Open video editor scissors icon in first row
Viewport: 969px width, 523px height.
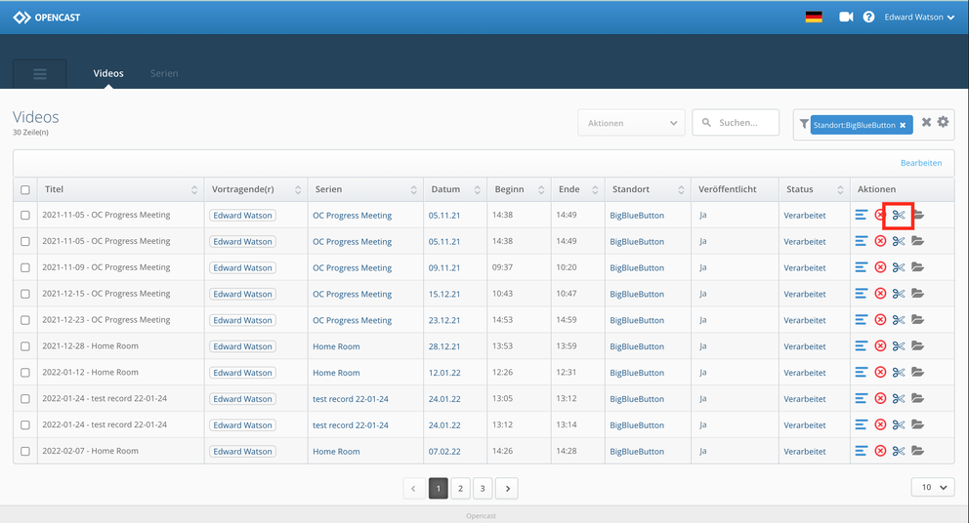(x=899, y=215)
